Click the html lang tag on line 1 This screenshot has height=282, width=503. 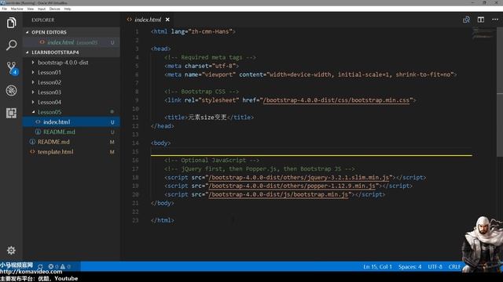tap(193, 31)
